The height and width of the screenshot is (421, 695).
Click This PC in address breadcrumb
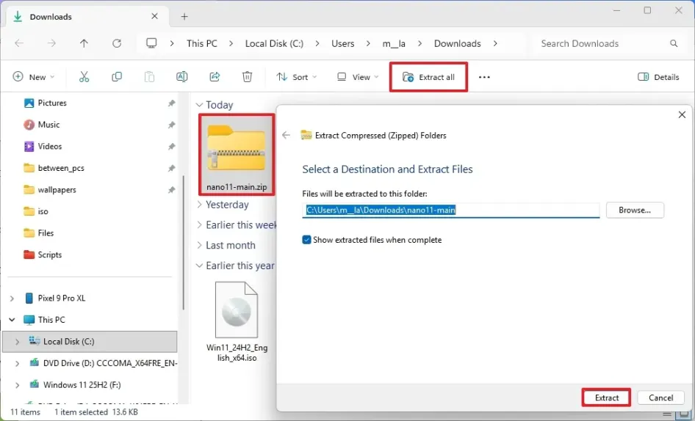point(202,43)
